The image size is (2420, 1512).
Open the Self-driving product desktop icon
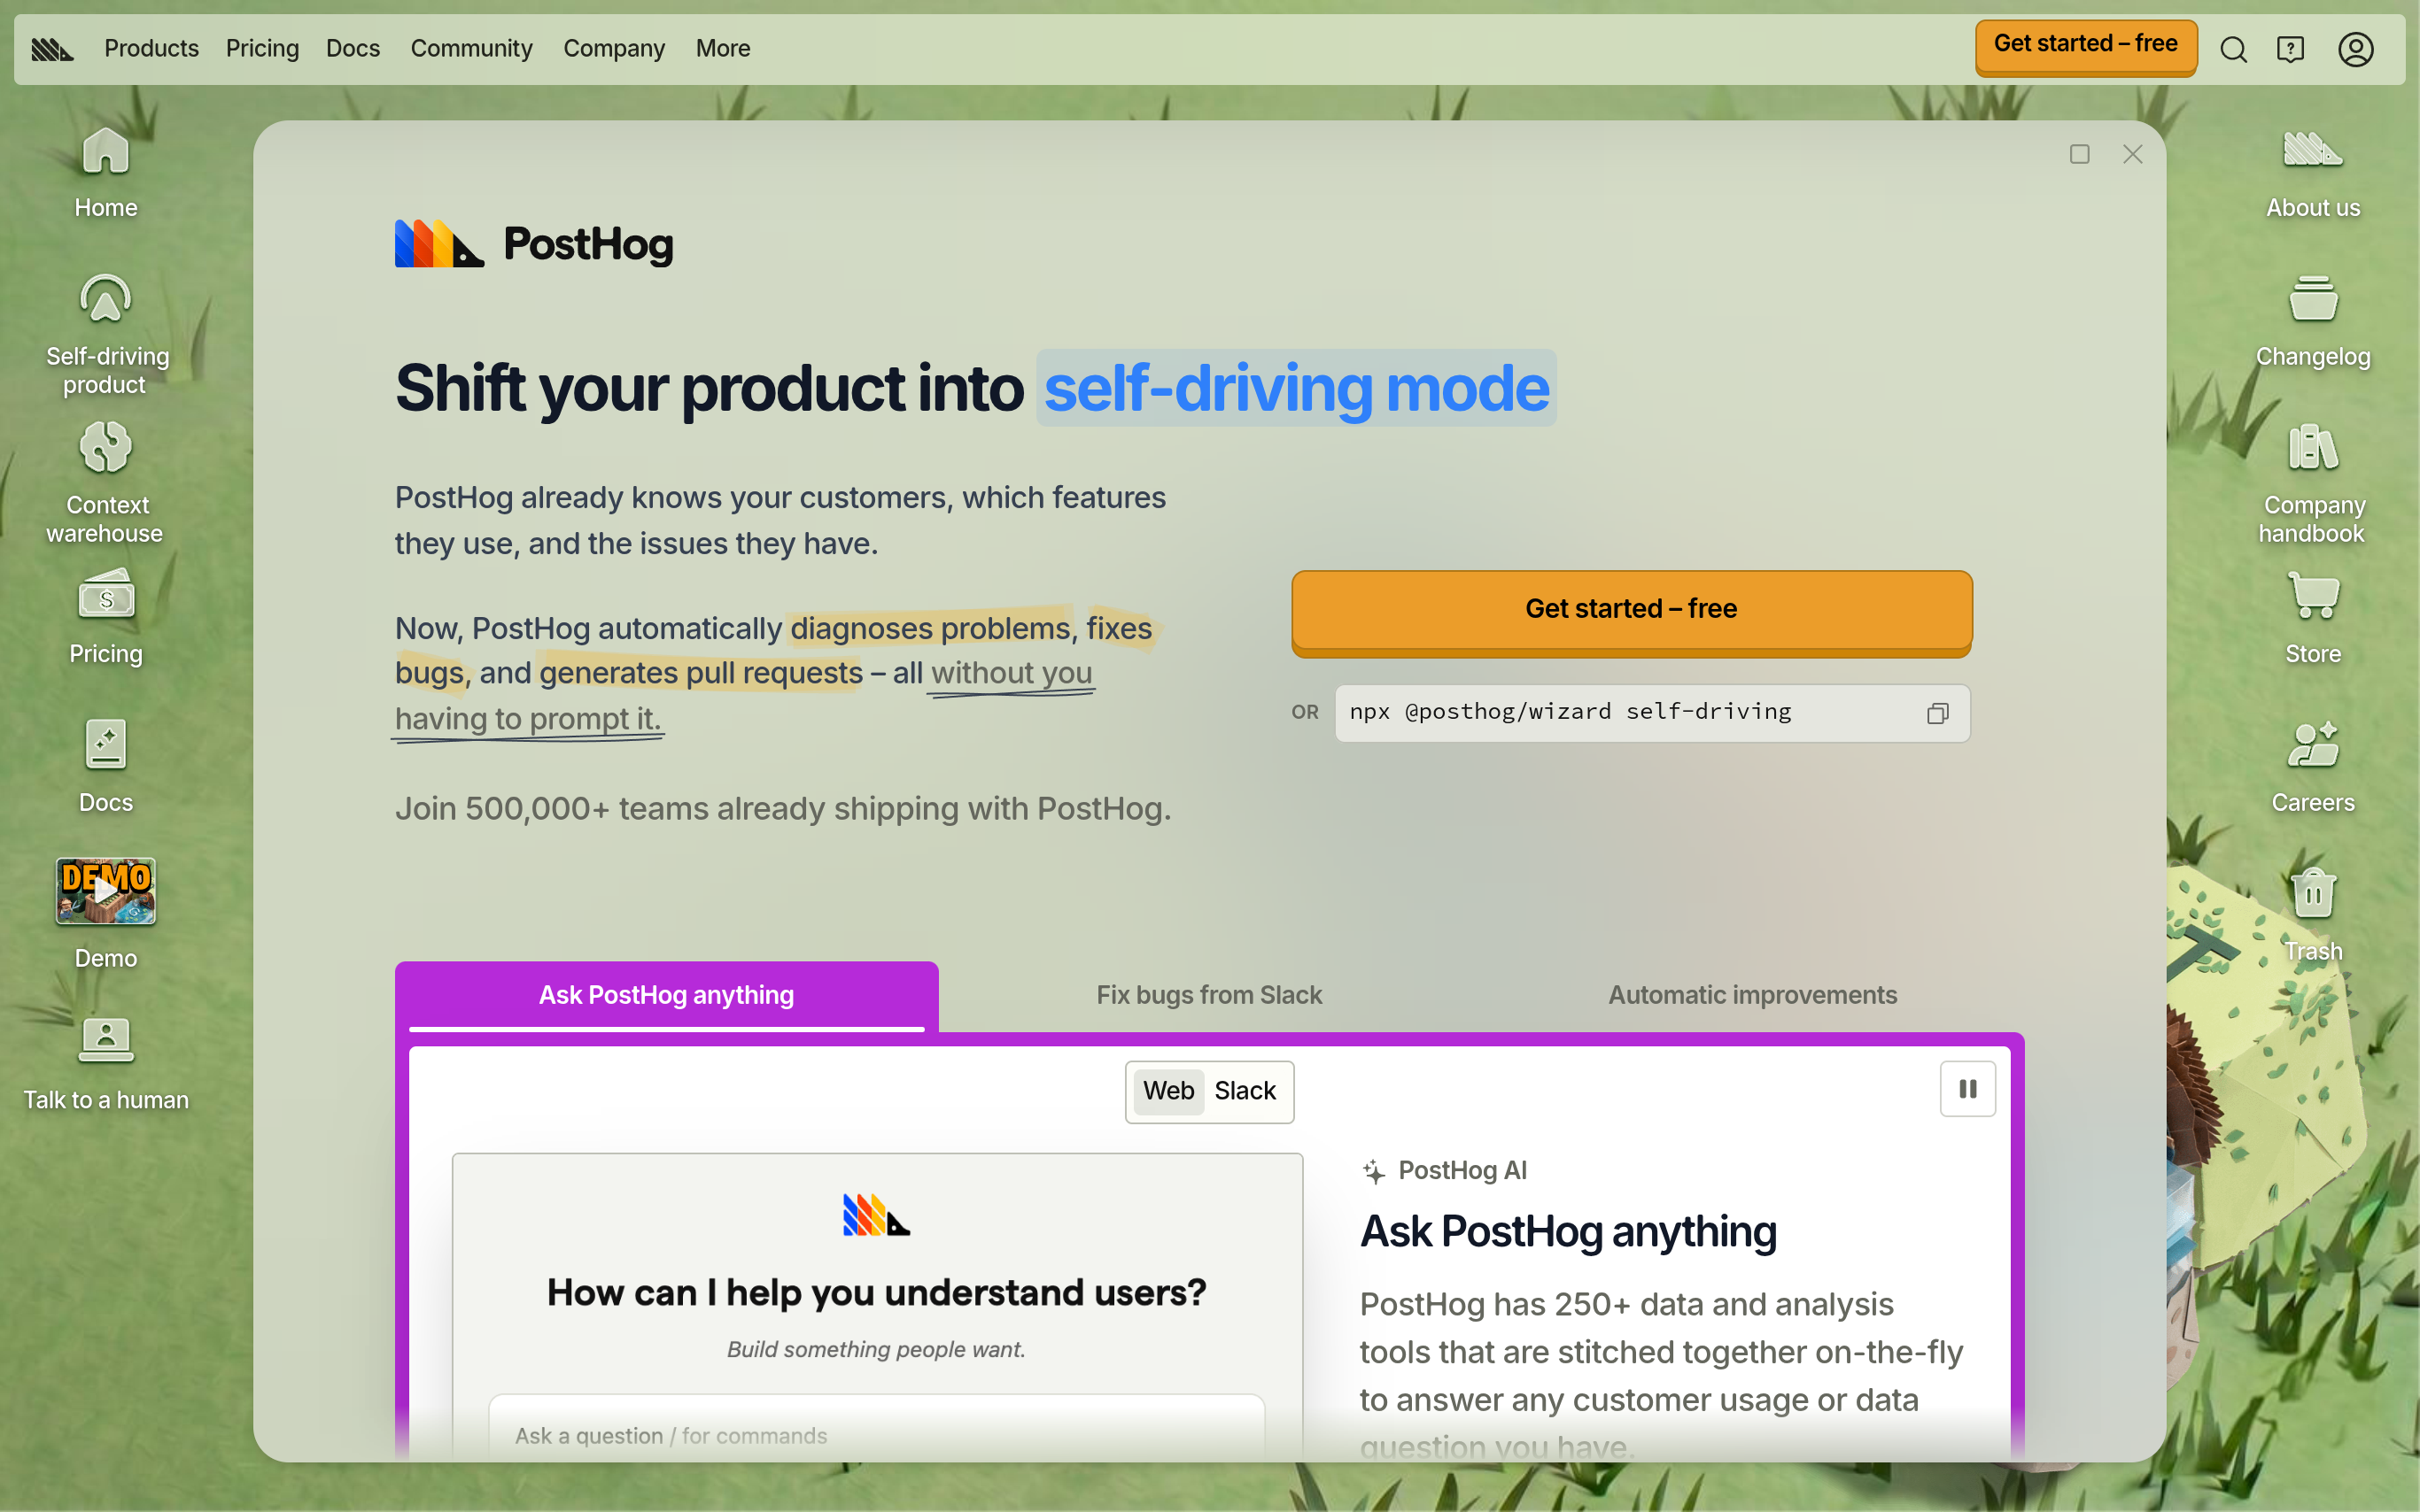(106, 334)
